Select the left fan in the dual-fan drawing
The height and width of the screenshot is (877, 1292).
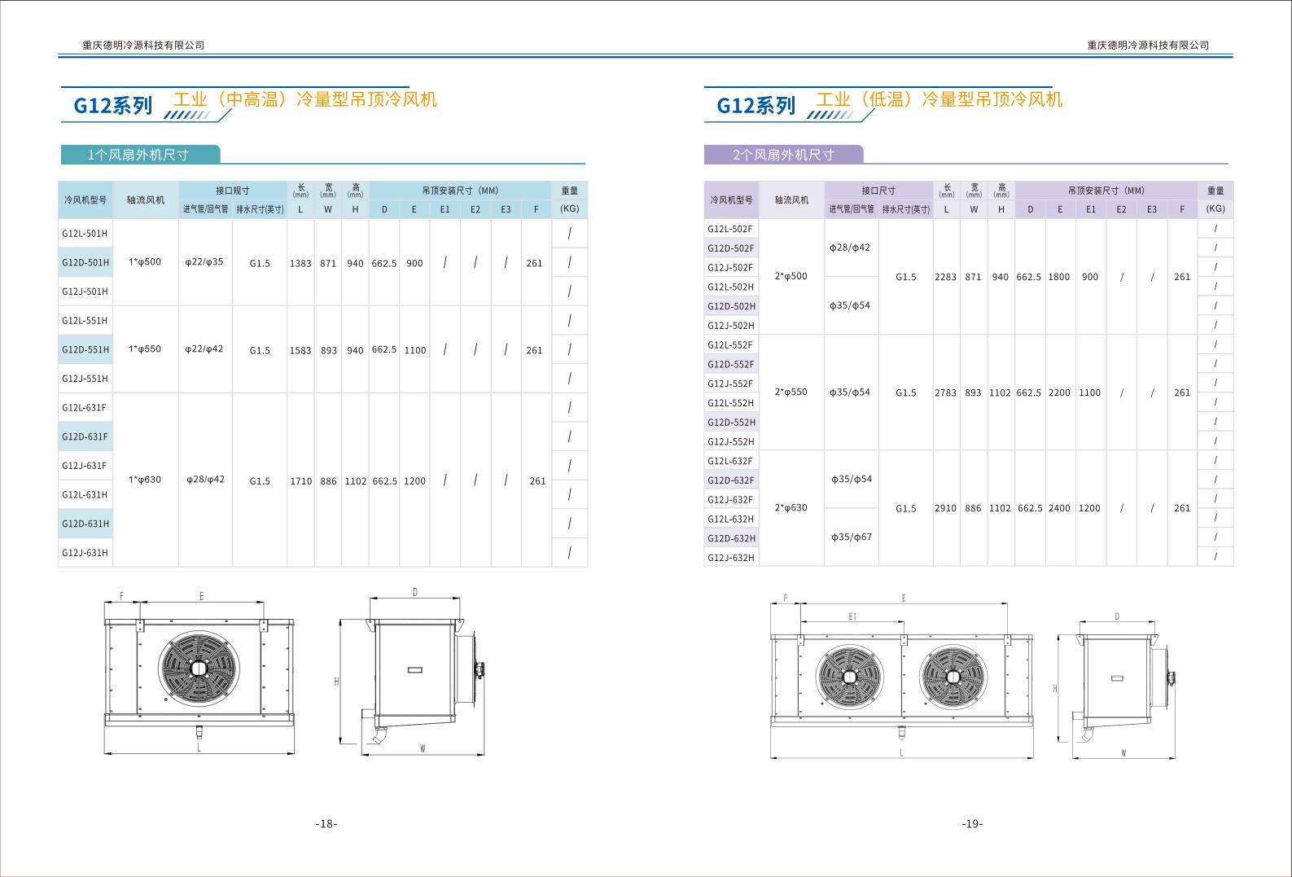click(x=849, y=677)
